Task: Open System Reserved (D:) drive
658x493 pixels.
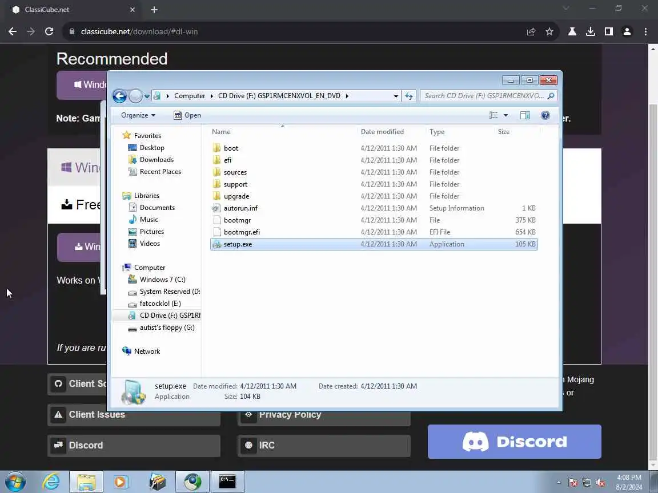Action: click(x=164, y=292)
